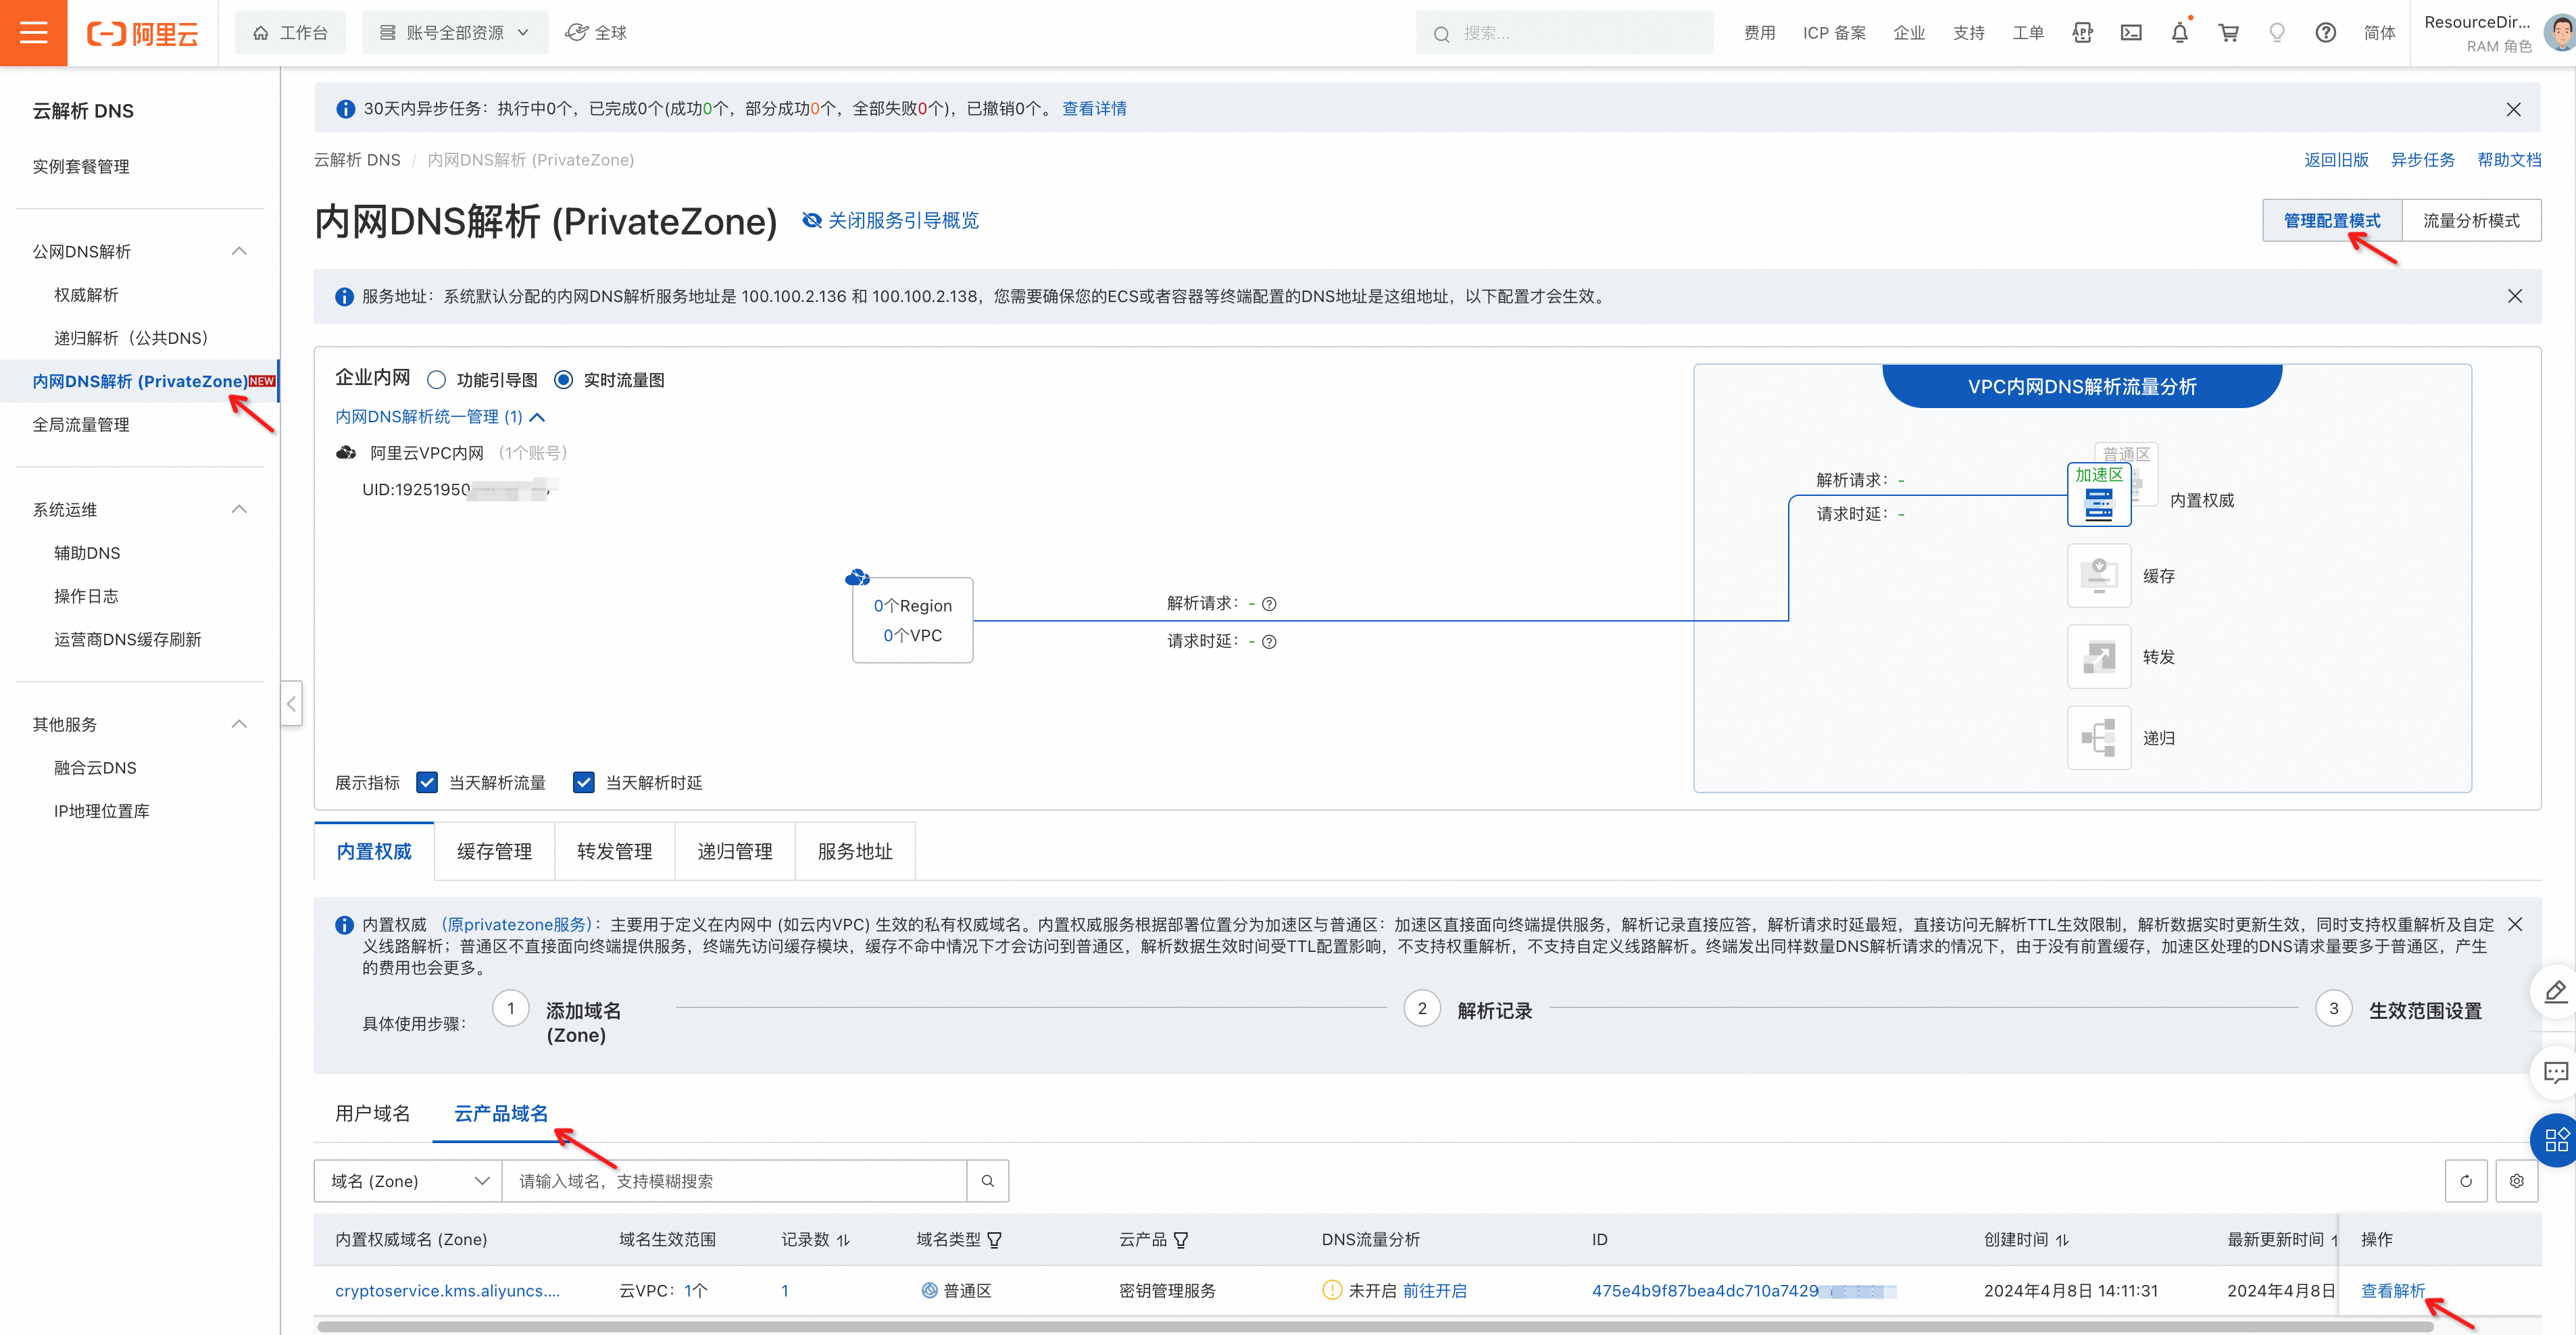Viewport: 2576px width, 1335px height.
Task: Switch to the 内置权威 tab
Action: (x=374, y=852)
